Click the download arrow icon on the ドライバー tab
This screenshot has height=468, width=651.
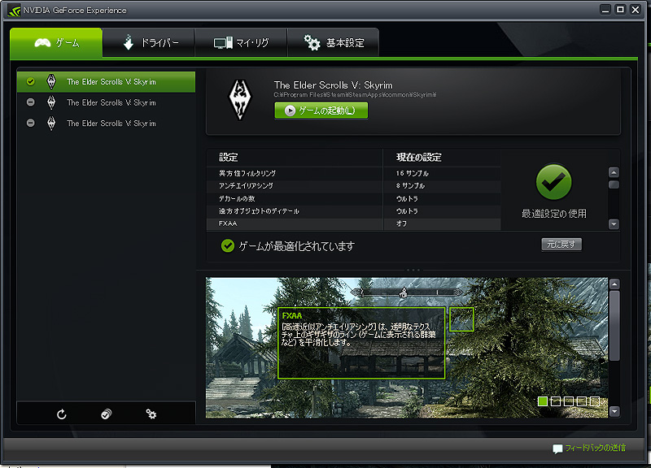[129, 42]
